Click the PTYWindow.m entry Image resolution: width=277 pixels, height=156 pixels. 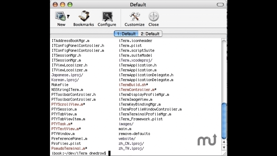[x=63, y=134]
